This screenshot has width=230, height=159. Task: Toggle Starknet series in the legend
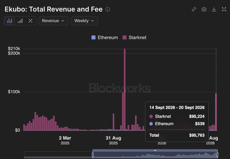(135, 37)
